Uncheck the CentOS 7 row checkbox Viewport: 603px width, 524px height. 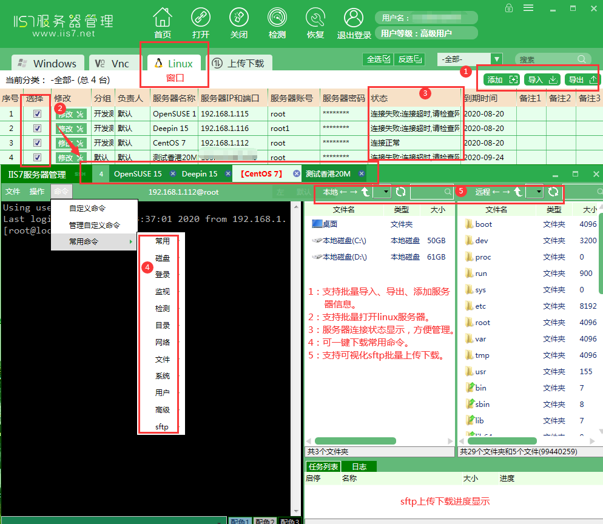[36, 143]
